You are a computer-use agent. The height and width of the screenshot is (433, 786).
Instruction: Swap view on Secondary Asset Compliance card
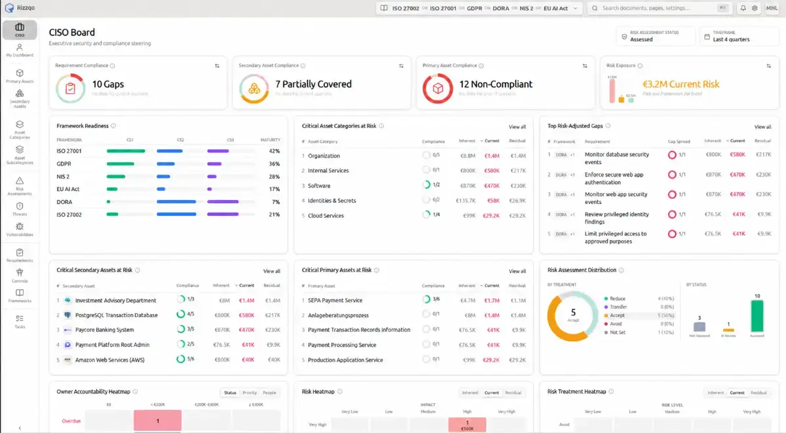pos(401,66)
